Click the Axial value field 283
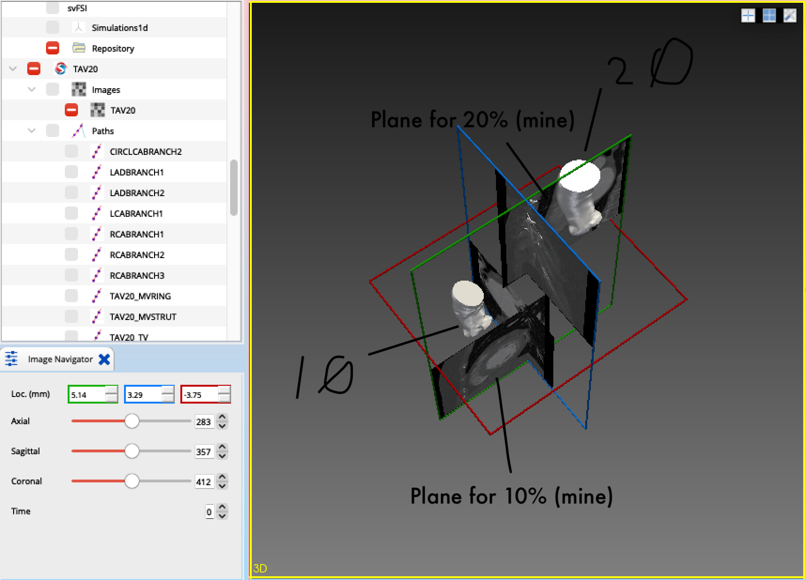This screenshot has height=580, width=806. (203, 422)
